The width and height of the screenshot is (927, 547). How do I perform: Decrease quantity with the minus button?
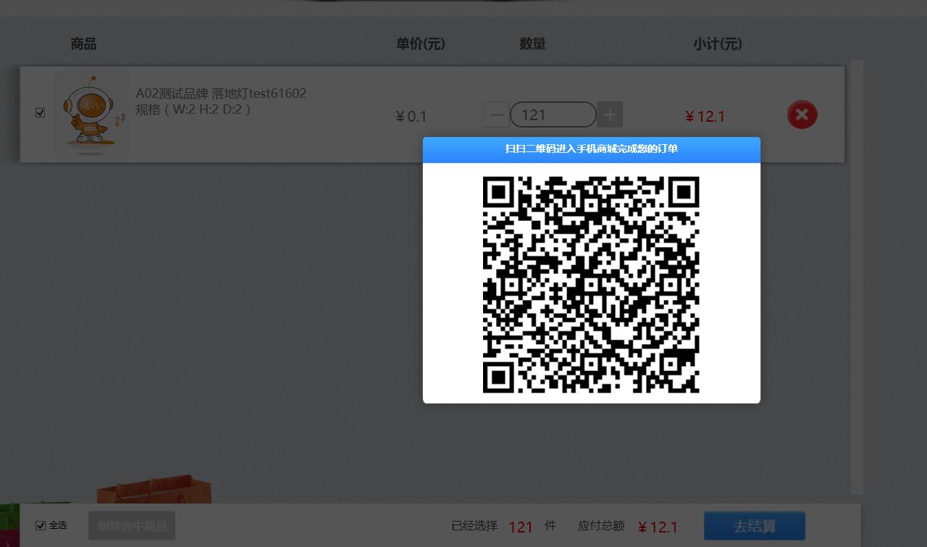coord(497,114)
